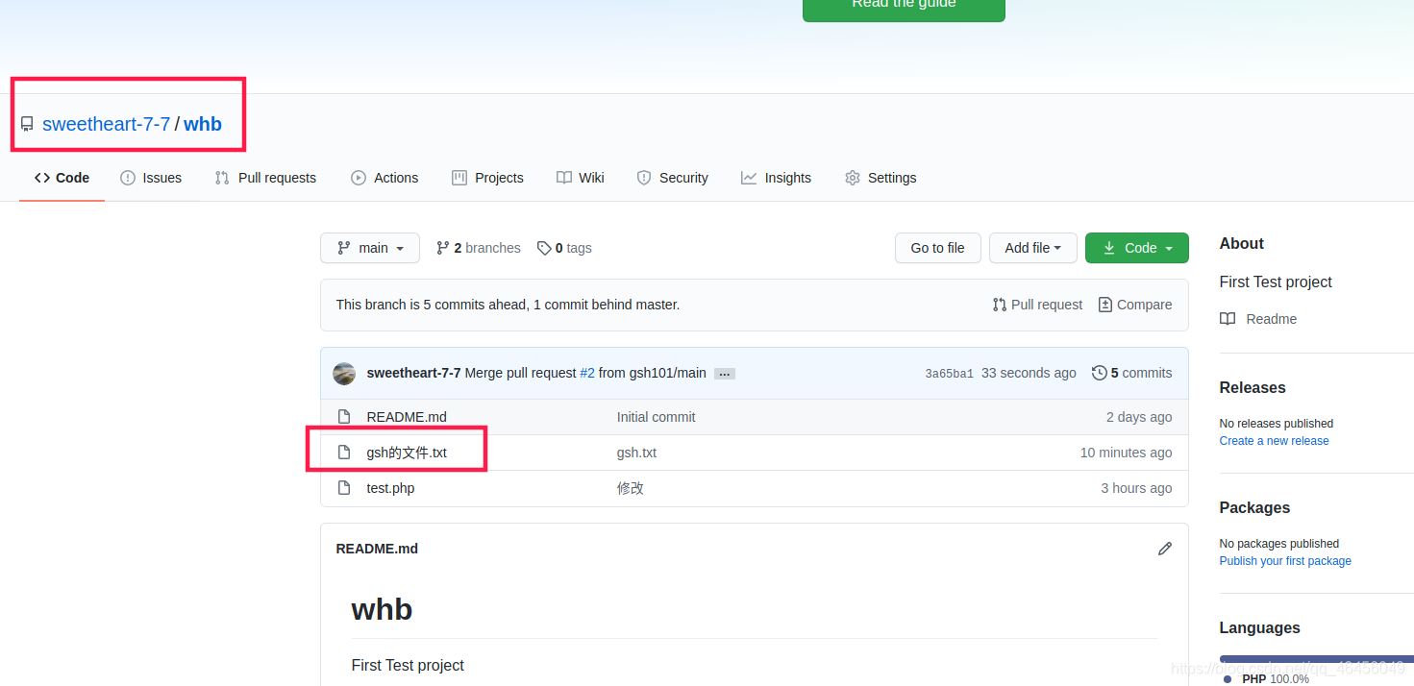View the 0 tags link
This screenshot has width=1414, height=686.
click(564, 248)
